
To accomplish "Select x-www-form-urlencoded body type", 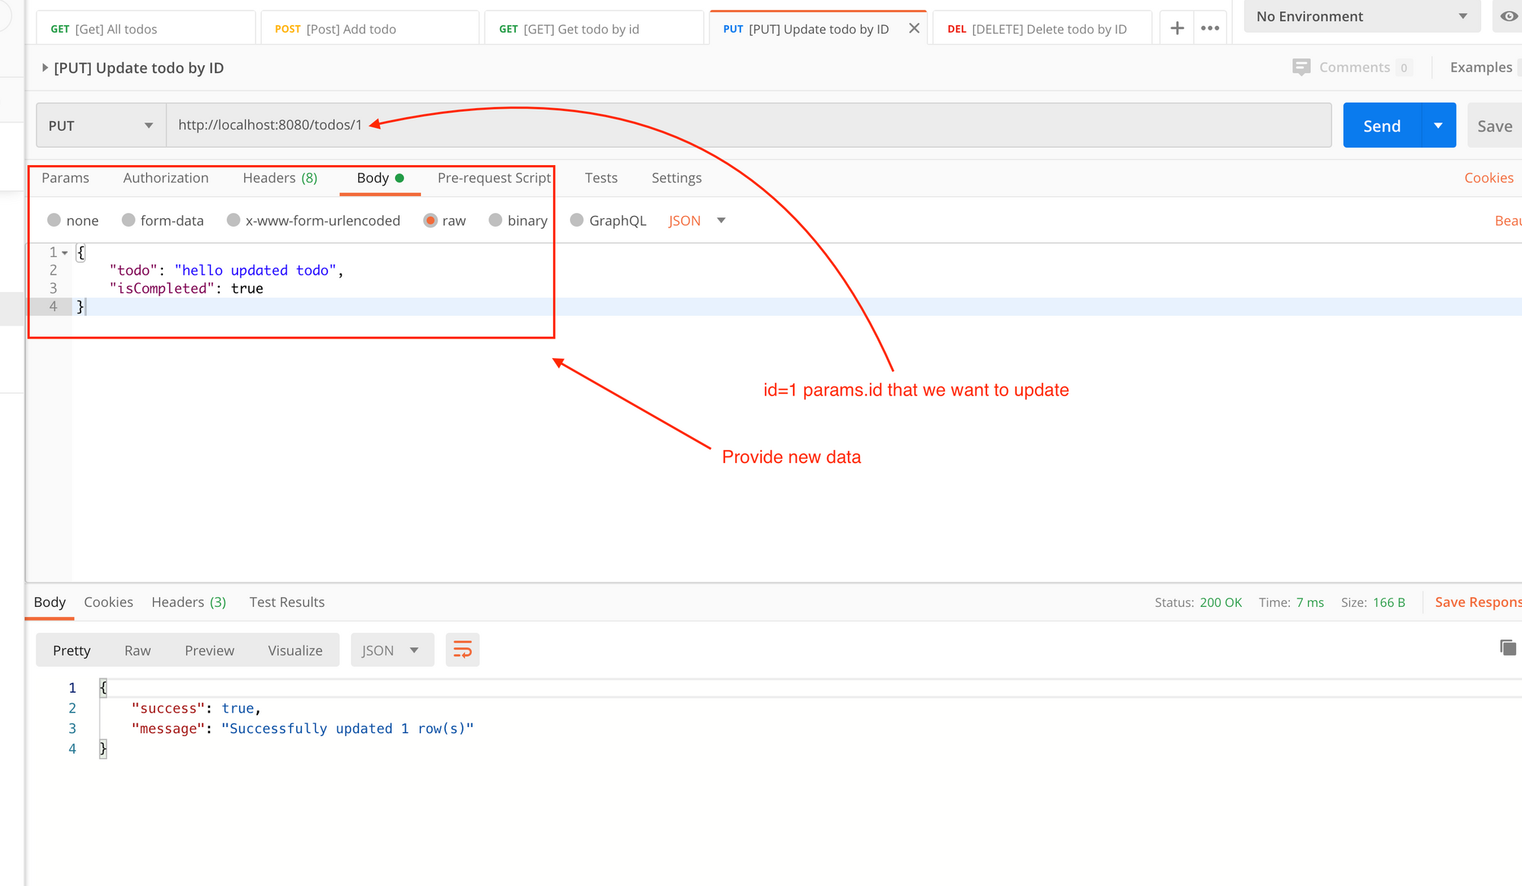I will coord(234,220).
